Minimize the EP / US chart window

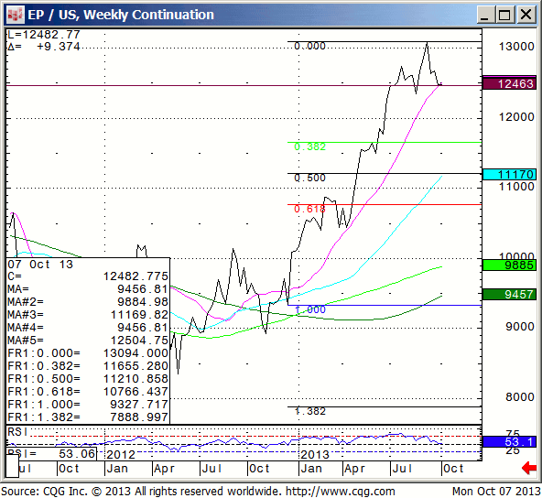click(485, 15)
